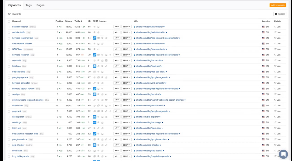Viewport: 292px width, 161px height.
Task: Click highlighted tweet icon in seo blogs row
Action: pyautogui.click(x=95, y=122)
